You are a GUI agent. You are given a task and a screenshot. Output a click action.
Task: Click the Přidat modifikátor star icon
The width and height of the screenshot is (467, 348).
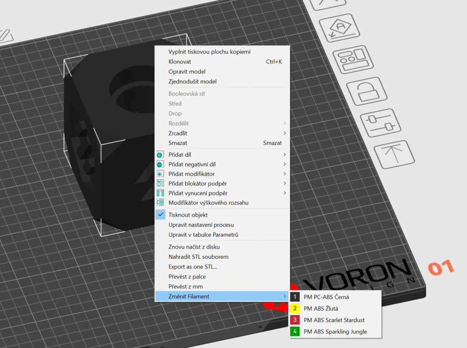pyautogui.click(x=160, y=174)
